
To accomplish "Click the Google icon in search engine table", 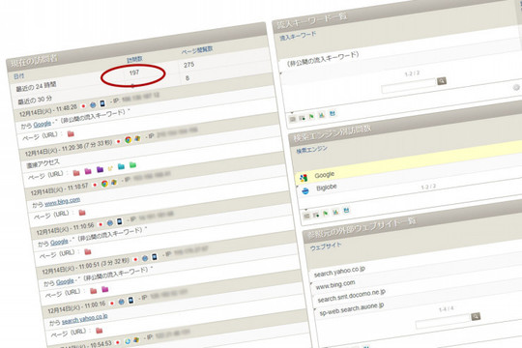I will pyautogui.click(x=304, y=178).
